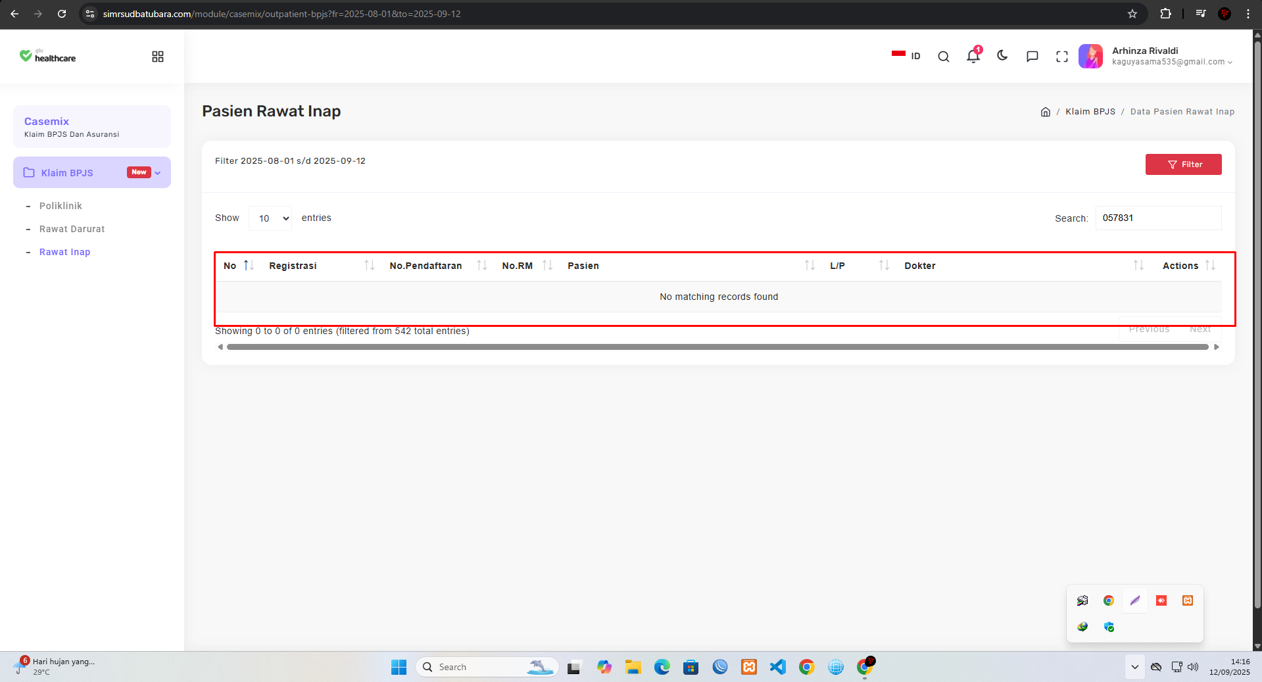The width and height of the screenshot is (1262, 682).
Task: Click the page's vertical scrollbar
Action: (x=1257, y=326)
